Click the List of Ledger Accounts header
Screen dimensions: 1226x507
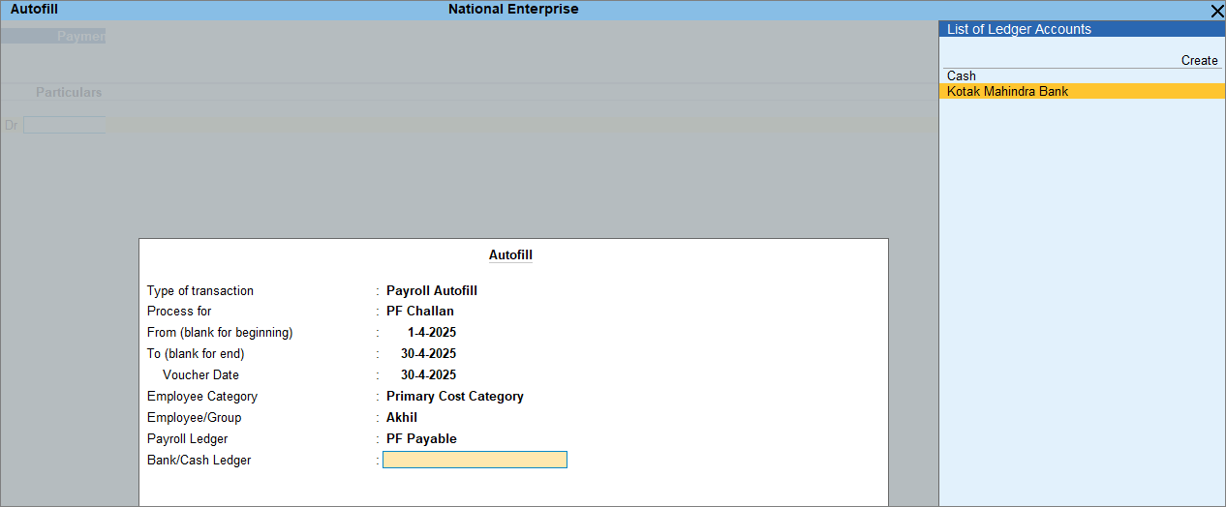1019,29
